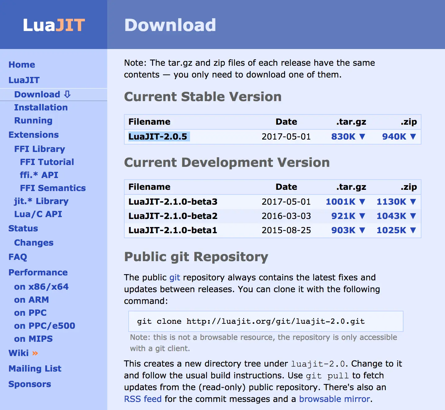The height and width of the screenshot is (410, 445).
Task: Open the Performance page
Action: [38, 272]
